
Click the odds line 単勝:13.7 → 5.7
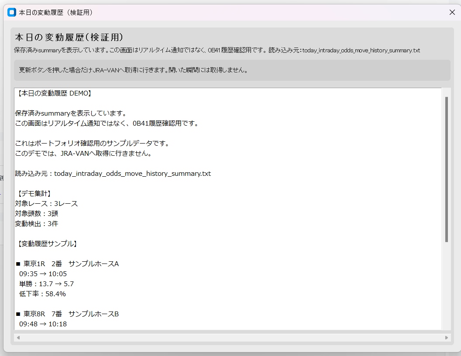46,284
